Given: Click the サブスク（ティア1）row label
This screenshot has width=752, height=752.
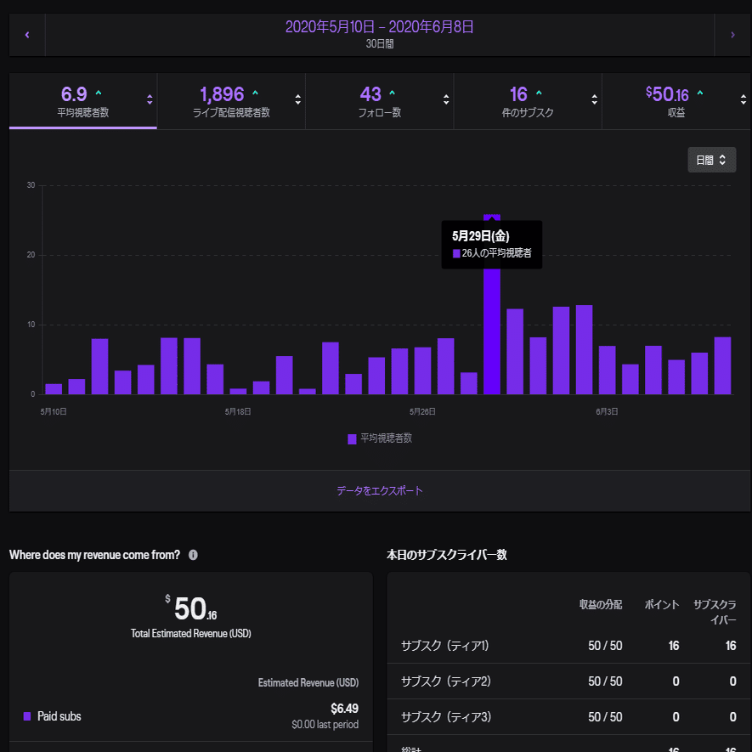Looking at the screenshot, I should pyautogui.click(x=445, y=646).
